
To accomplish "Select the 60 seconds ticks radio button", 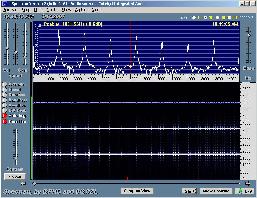I will 229,18.
